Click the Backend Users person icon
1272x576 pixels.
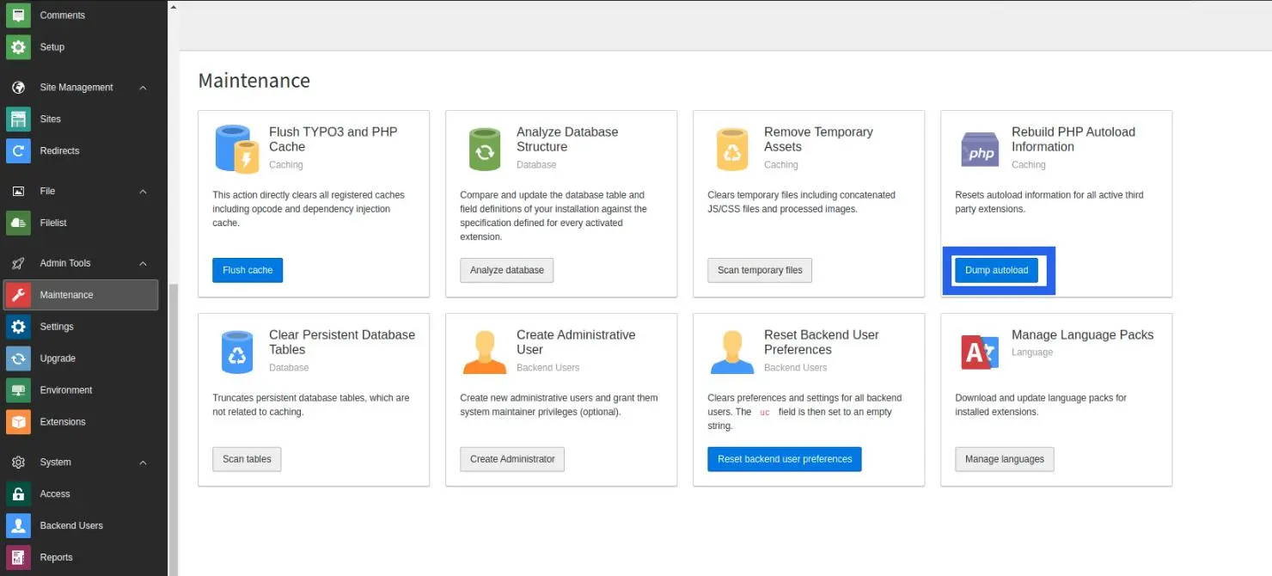(18, 525)
